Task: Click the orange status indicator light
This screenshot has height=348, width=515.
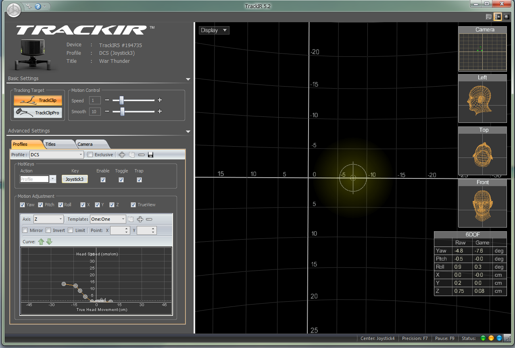Action: point(491,338)
